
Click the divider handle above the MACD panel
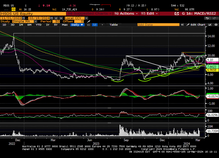click(x=109, y=86)
